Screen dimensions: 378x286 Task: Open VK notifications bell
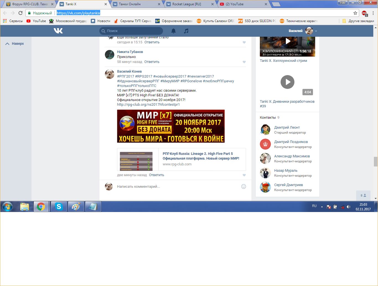point(174,31)
